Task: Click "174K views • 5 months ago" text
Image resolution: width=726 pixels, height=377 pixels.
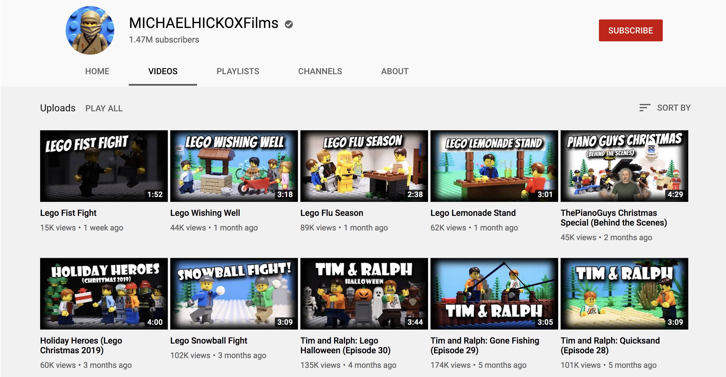Action: pos(479,365)
